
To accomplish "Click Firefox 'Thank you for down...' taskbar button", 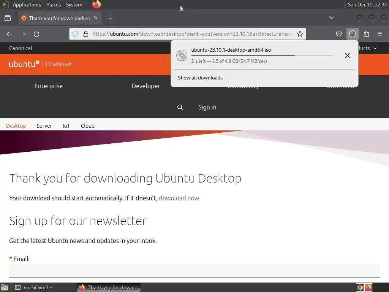I will click(109, 287).
